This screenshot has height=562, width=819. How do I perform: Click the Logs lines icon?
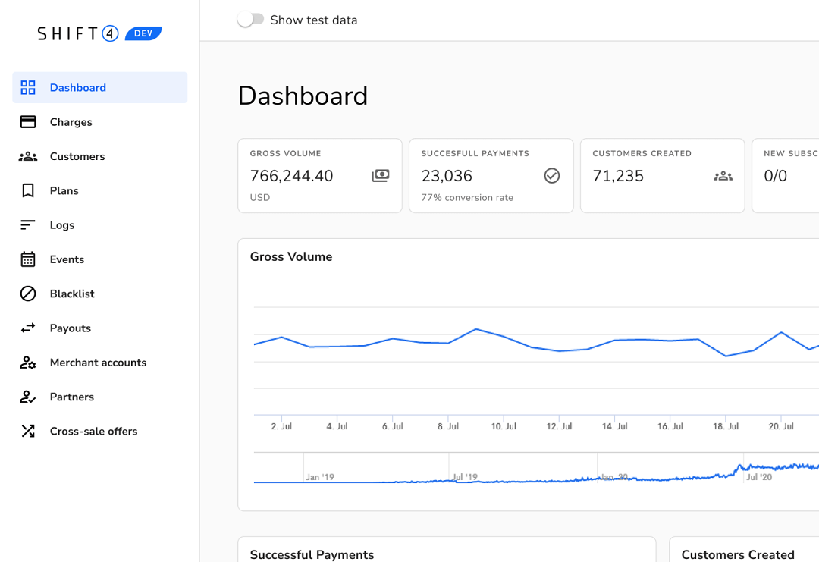[28, 225]
